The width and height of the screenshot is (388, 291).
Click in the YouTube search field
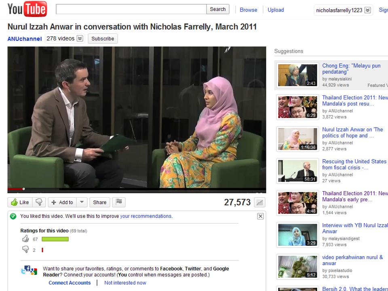click(131, 9)
